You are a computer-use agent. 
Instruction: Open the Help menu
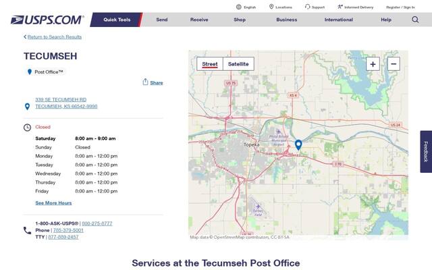(386, 20)
